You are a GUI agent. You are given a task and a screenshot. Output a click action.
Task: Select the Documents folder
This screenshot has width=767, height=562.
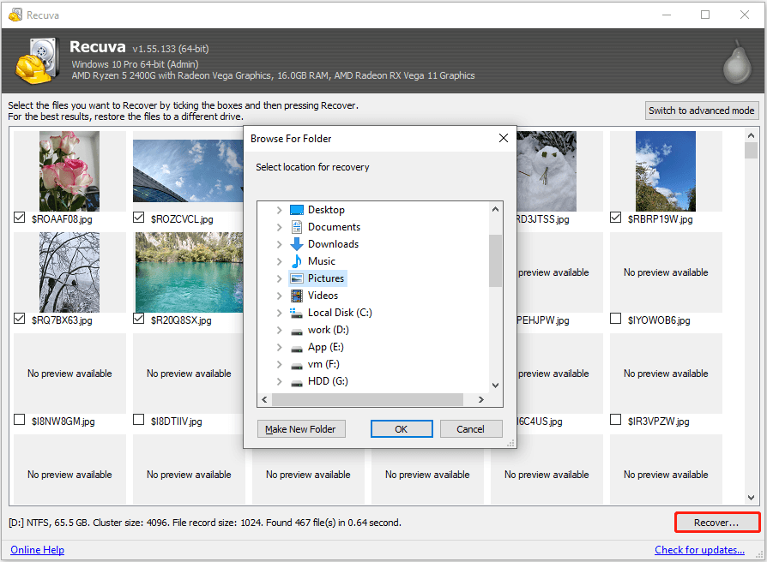(x=334, y=227)
